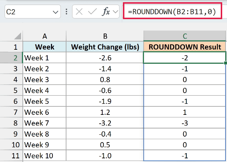227x162 pixels.
Task: Select the Week 10 cell
Action: [44, 155]
